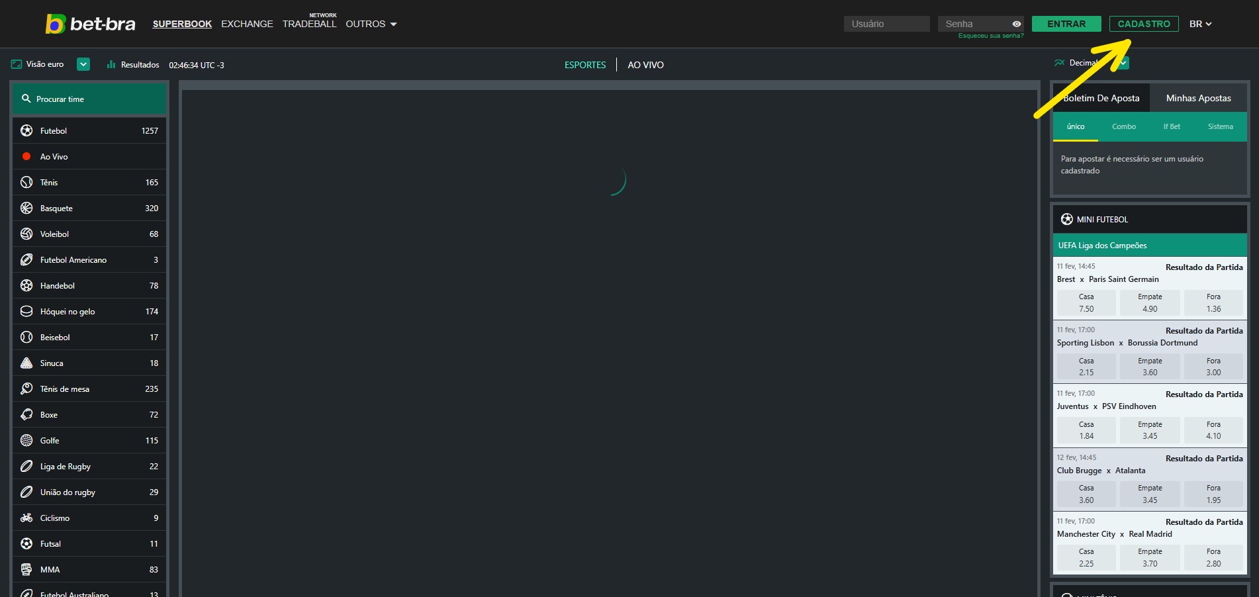Open the SUPERBOOK section
This screenshot has width=1259, height=597.
click(182, 24)
